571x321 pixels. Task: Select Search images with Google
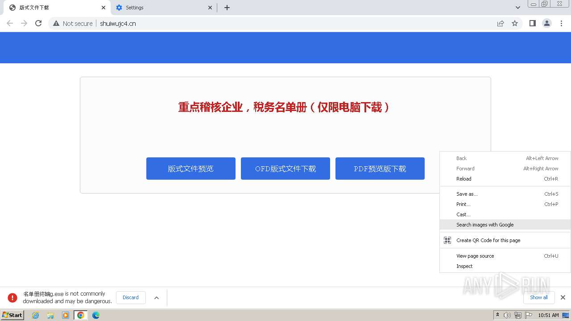505,225
